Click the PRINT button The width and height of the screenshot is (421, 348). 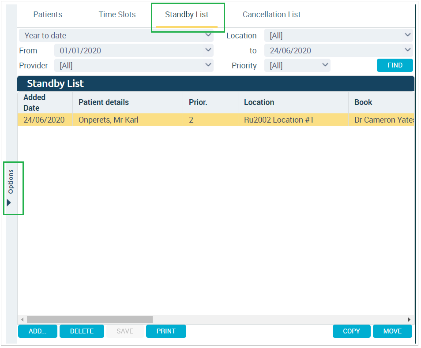click(166, 331)
